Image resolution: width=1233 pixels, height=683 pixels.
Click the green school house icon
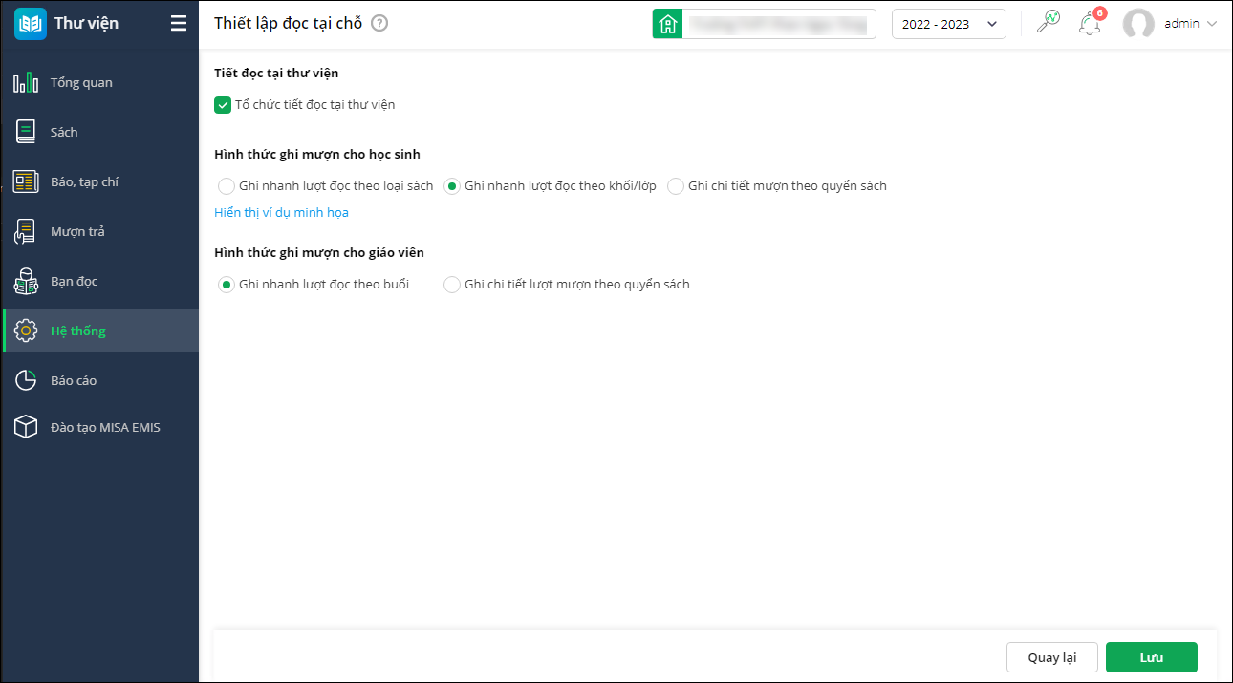tap(667, 24)
